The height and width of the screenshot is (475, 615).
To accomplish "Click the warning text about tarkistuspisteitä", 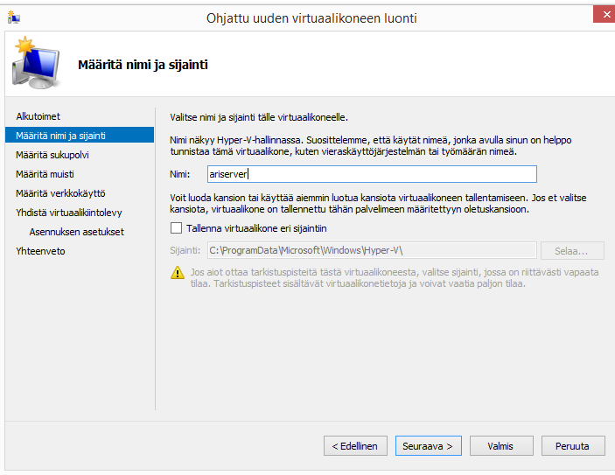I will 395,277.
